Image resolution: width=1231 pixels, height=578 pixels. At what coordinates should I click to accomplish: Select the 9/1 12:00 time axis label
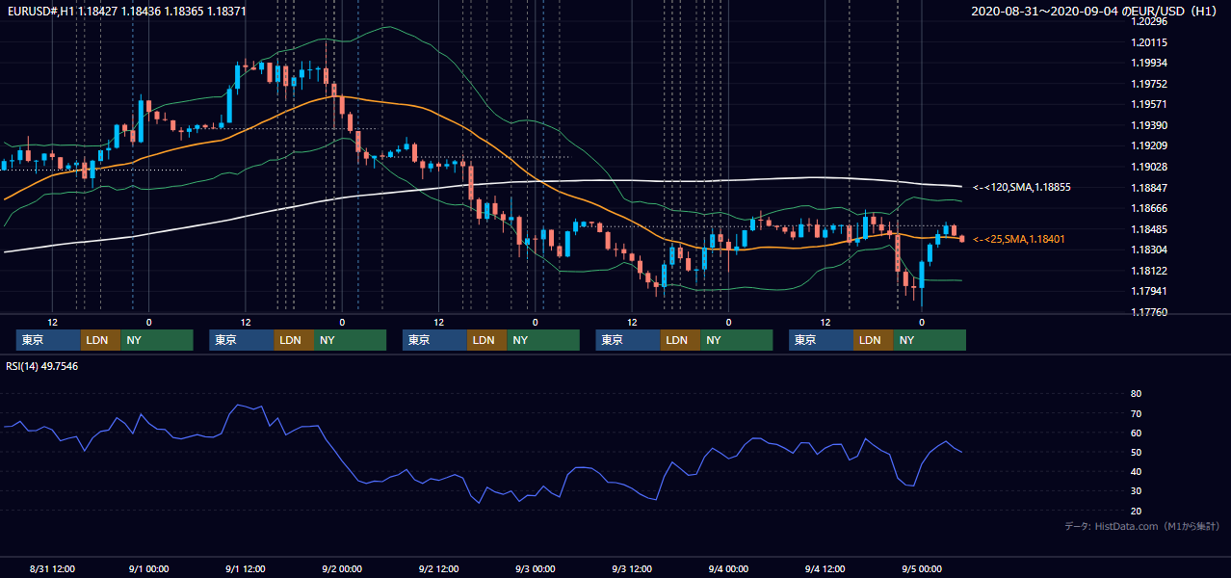click(x=246, y=568)
